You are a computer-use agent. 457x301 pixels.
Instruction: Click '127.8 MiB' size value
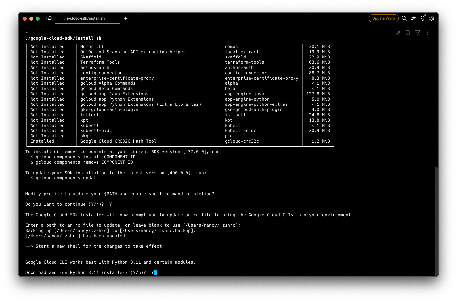coord(318,94)
